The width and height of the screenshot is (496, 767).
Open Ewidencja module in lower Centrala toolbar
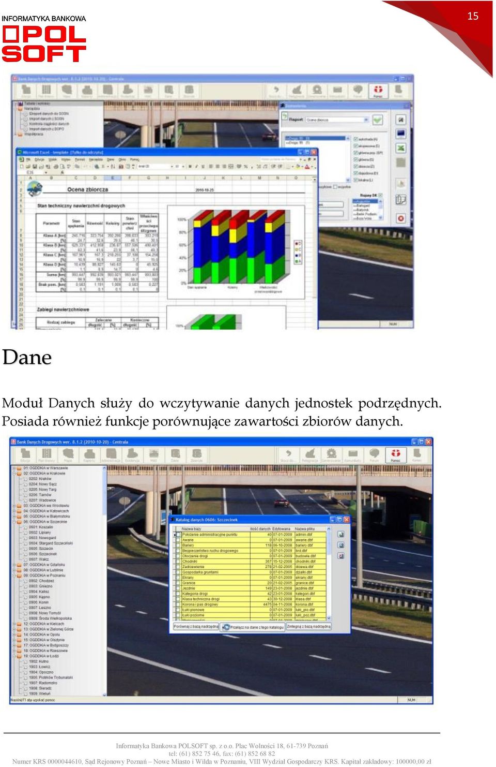click(132, 455)
